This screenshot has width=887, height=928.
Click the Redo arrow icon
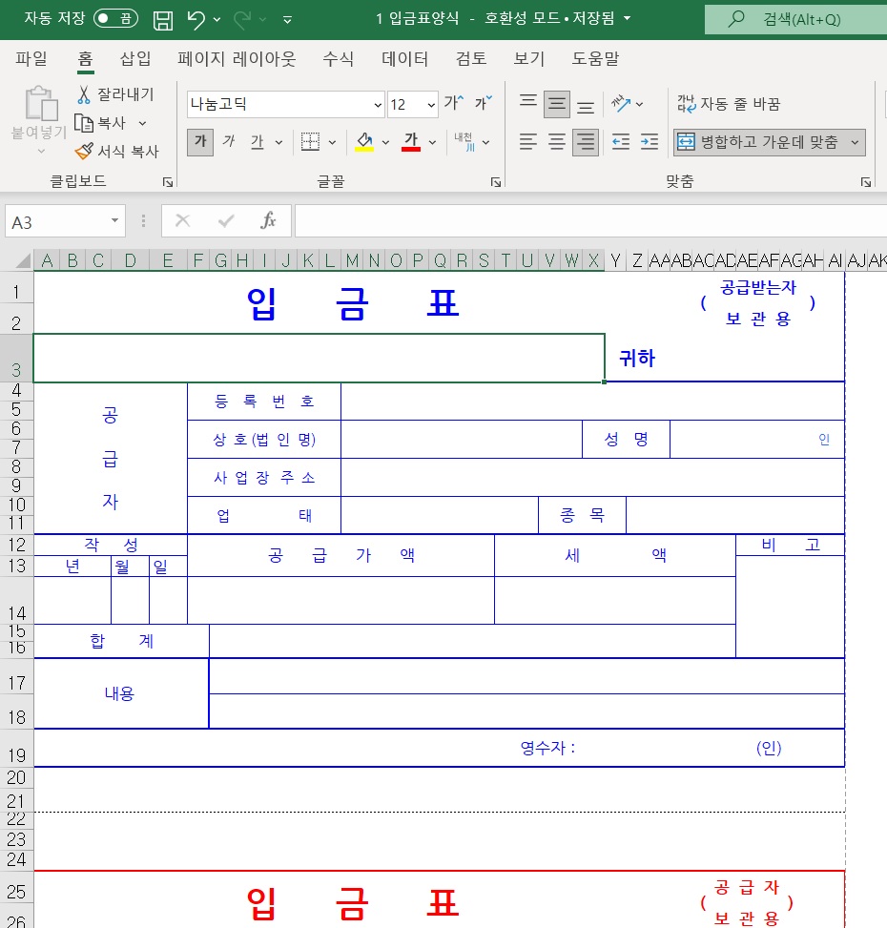pyautogui.click(x=242, y=19)
